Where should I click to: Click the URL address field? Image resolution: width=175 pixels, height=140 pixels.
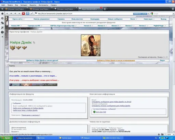[x=84, y=14]
